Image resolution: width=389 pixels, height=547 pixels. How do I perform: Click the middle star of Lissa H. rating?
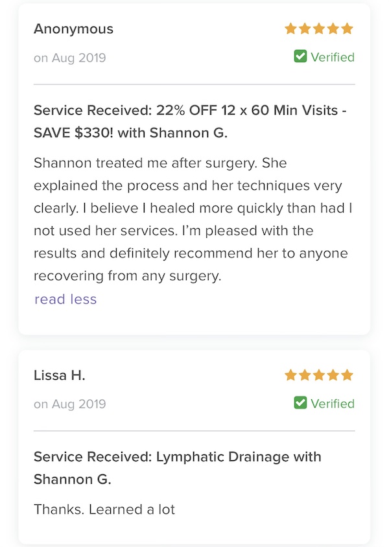(319, 375)
